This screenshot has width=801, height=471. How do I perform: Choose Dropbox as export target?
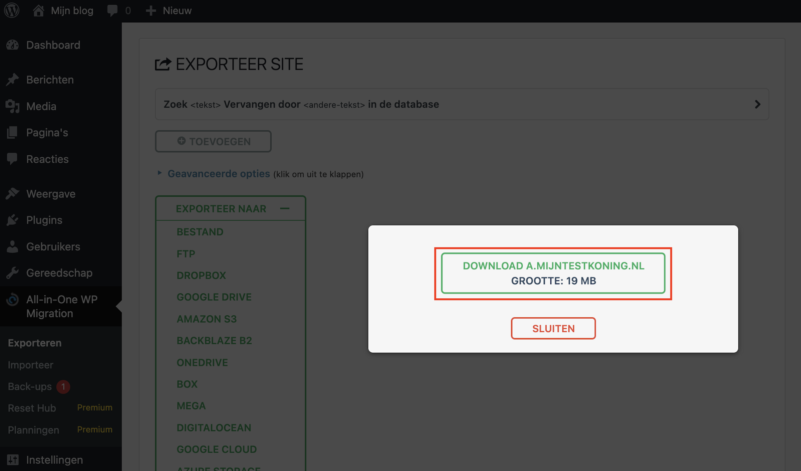201,275
